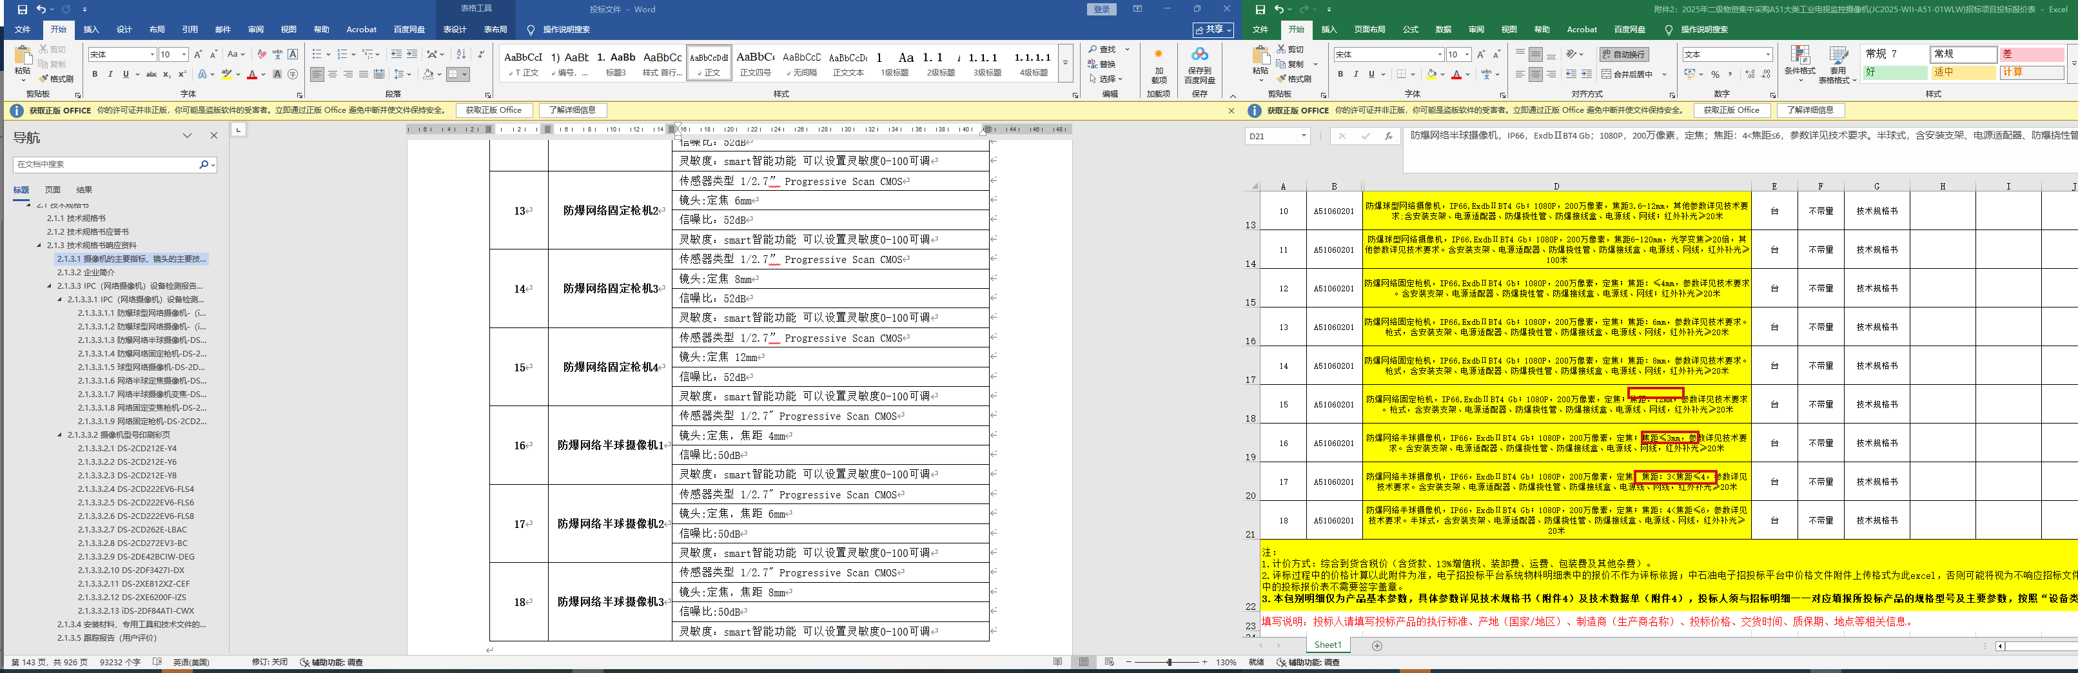Toggle subscript in Word

(166, 74)
